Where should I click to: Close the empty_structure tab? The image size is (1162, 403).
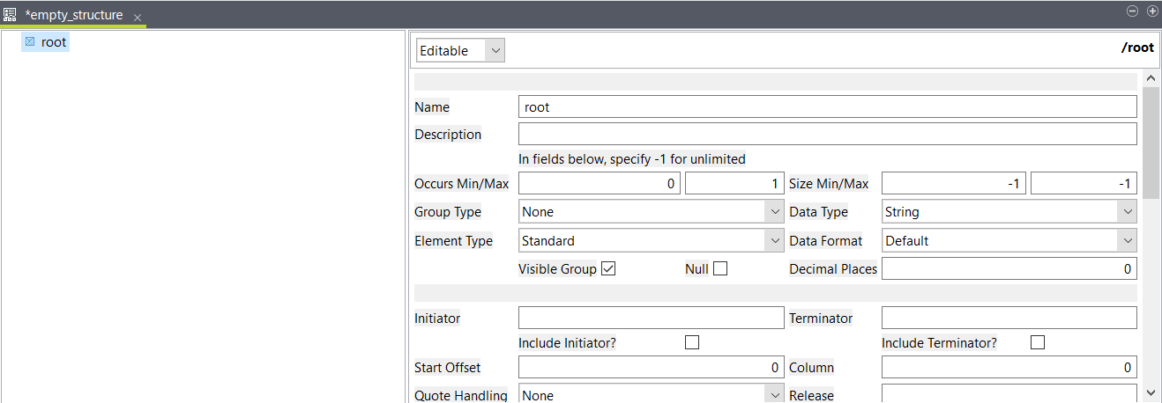(x=138, y=18)
